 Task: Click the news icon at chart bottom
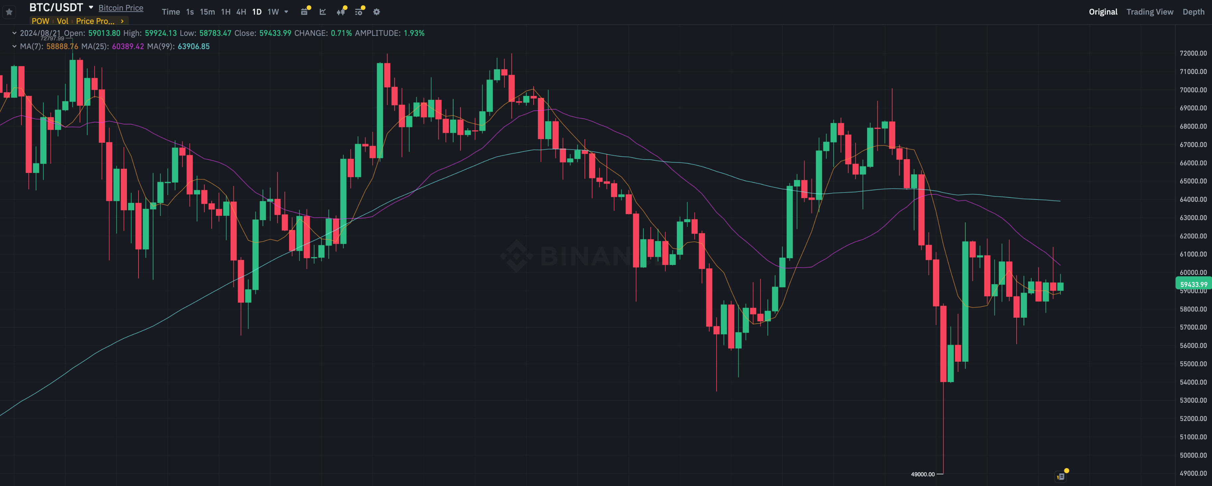click(1060, 476)
